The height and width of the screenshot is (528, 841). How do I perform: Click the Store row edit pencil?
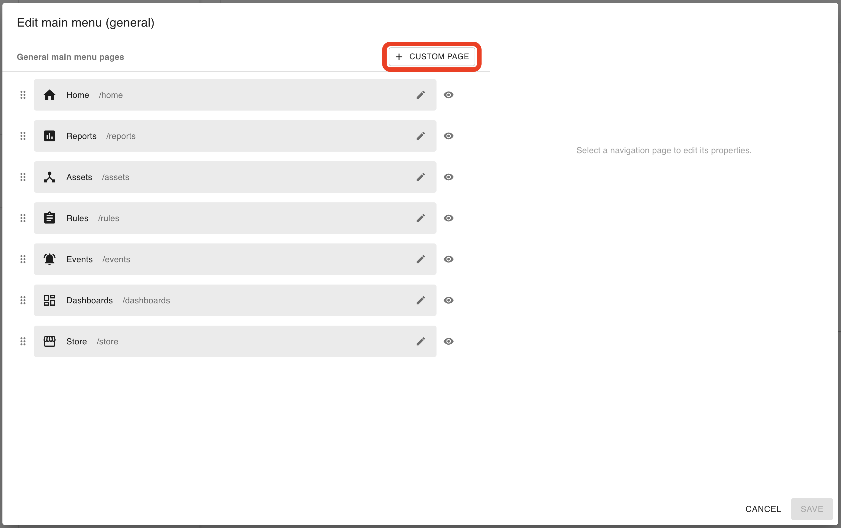[420, 341]
